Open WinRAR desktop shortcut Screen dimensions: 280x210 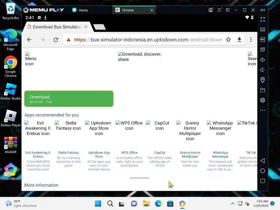(11, 145)
